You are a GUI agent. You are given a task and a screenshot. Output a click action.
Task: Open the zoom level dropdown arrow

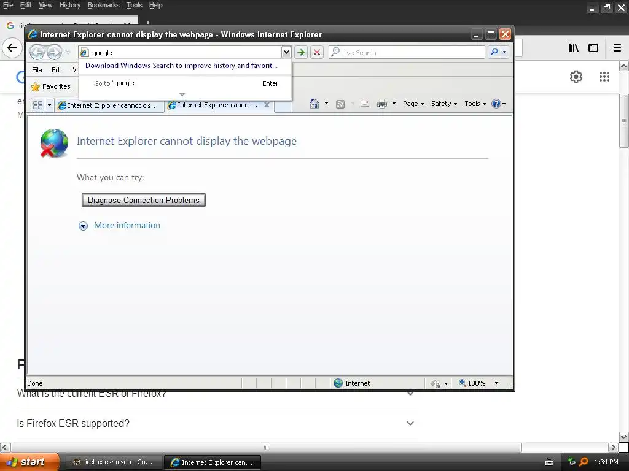(496, 383)
